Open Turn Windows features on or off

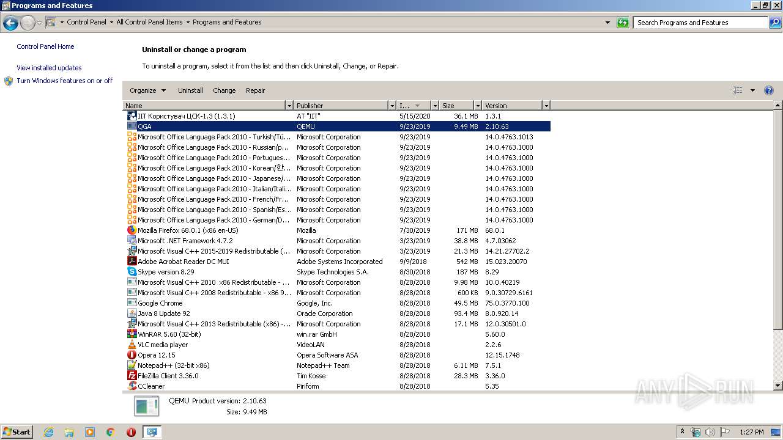pyautogui.click(x=65, y=81)
